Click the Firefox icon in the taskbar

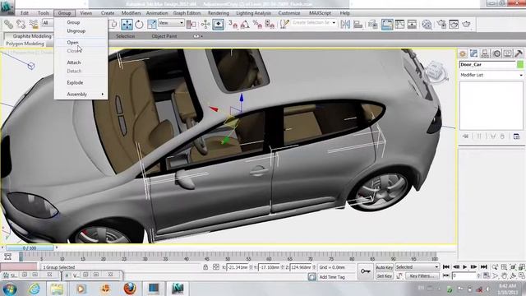click(130, 289)
